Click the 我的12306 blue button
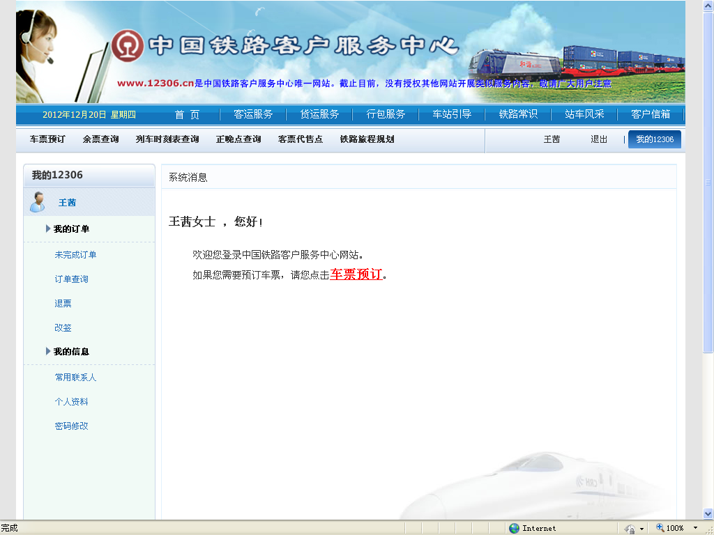The image size is (714, 535). (654, 139)
